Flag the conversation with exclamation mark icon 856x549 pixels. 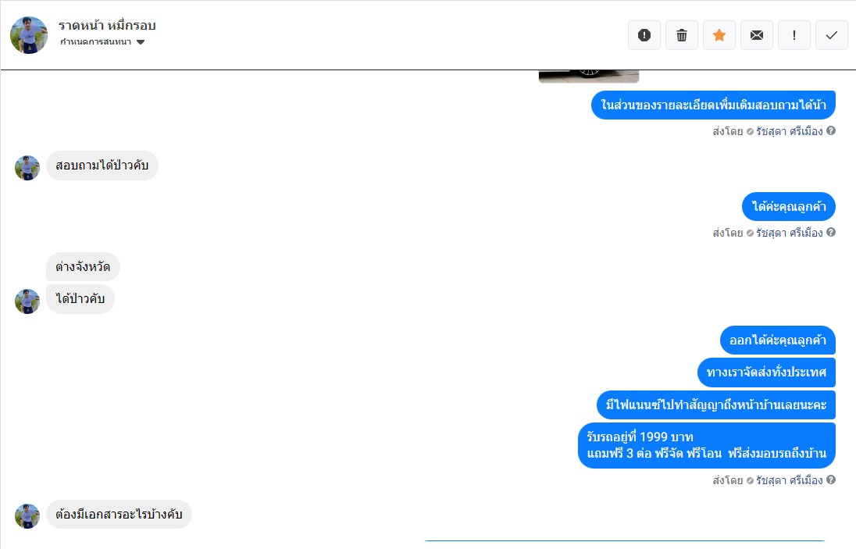[794, 35]
